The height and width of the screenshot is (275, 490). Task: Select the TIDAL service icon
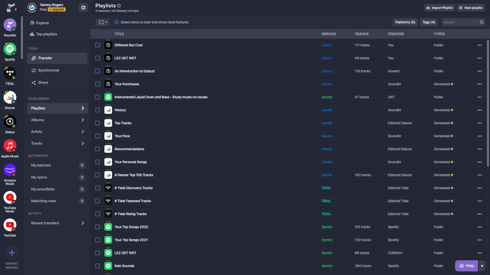10,73
